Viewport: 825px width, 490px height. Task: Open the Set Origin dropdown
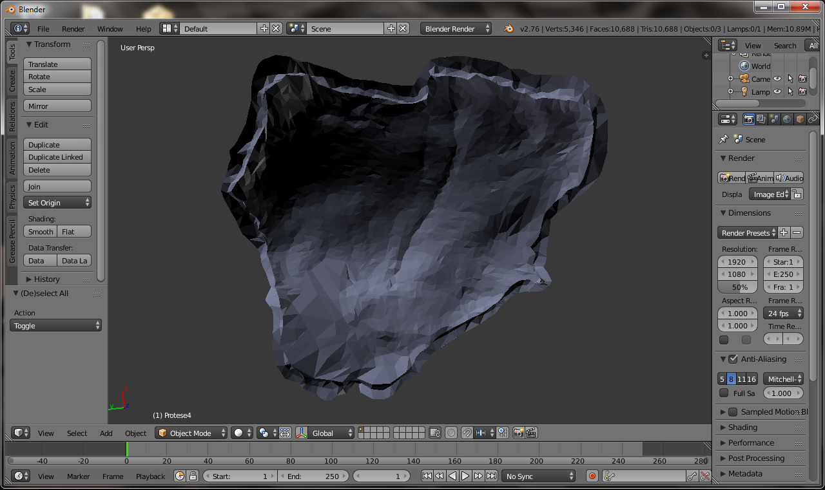point(57,202)
